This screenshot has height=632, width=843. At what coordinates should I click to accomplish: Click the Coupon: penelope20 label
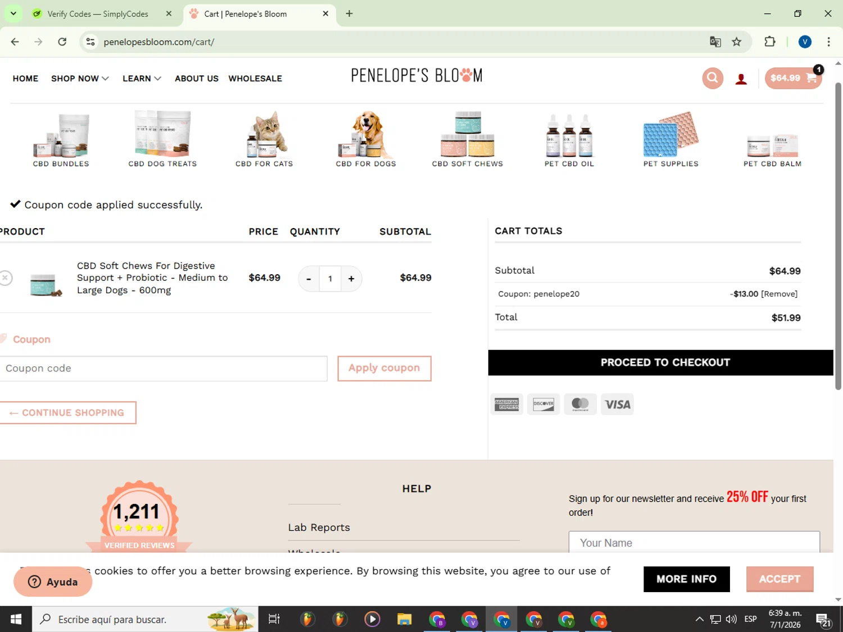tap(538, 294)
